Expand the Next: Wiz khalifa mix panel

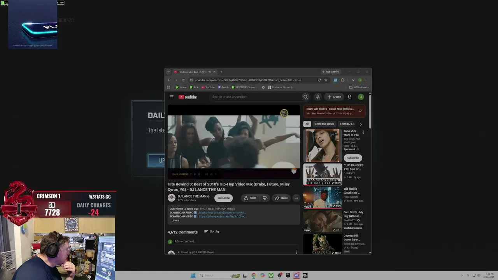pyautogui.click(x=360, y=111)
